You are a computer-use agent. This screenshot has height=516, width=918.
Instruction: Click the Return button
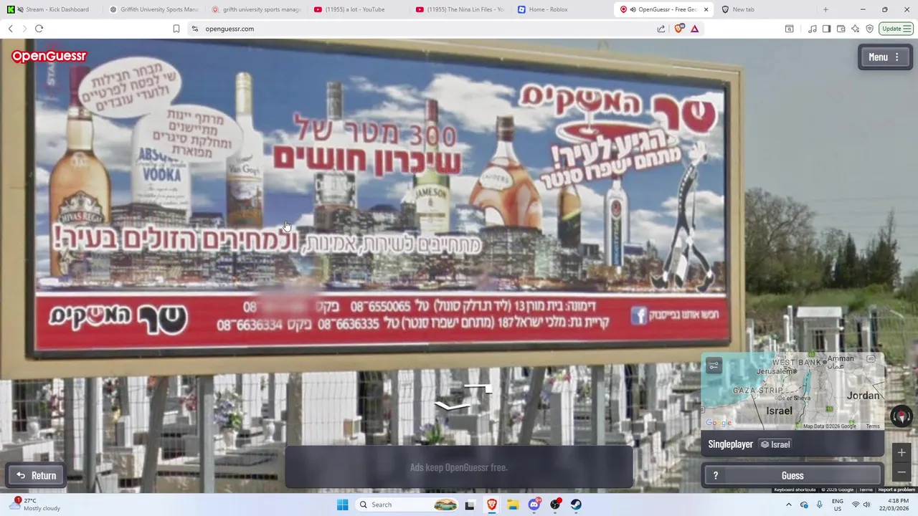click(36, 475)
